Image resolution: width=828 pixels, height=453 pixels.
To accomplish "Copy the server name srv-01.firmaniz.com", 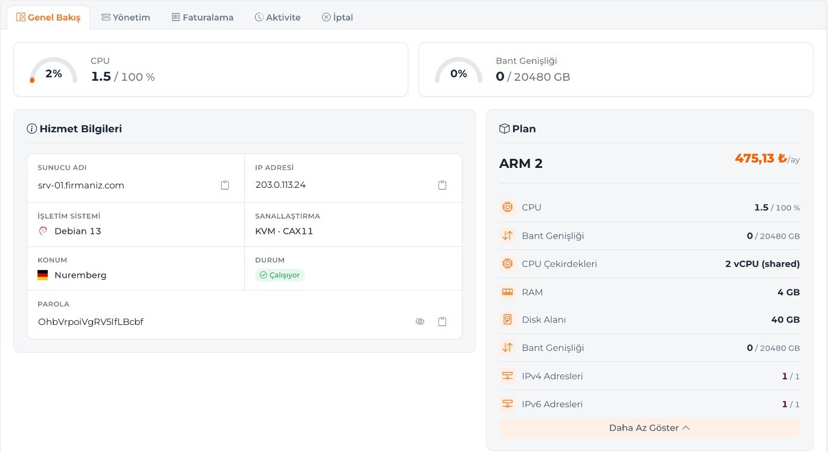I will click(x=225, y=185).
